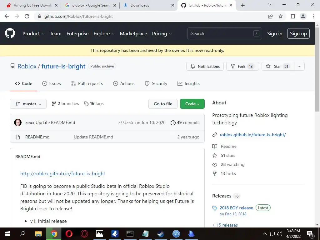The image size is (320, 240).
Task: Open the notification center icon
Action: pyautogui.click(x=310, y=234)
